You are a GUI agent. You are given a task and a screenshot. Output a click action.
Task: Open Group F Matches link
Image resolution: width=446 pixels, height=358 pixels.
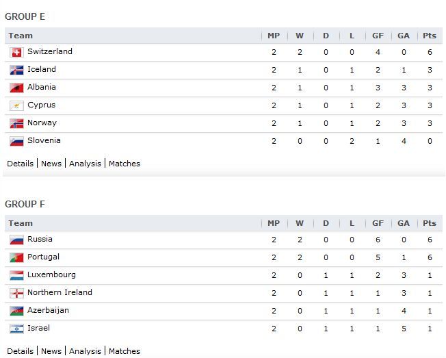click(x=124, y=351)
